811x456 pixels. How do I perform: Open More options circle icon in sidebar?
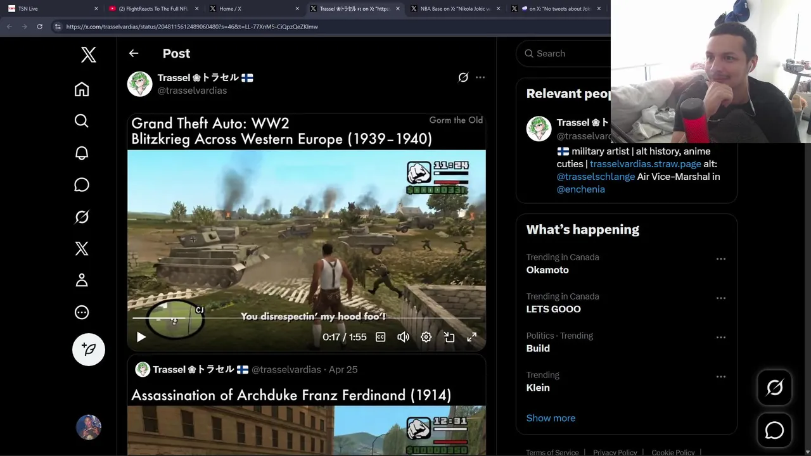pos(82,312)
